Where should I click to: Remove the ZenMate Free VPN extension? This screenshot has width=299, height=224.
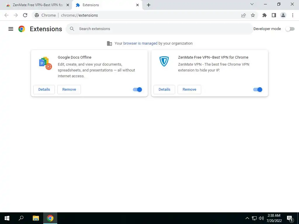189,90
